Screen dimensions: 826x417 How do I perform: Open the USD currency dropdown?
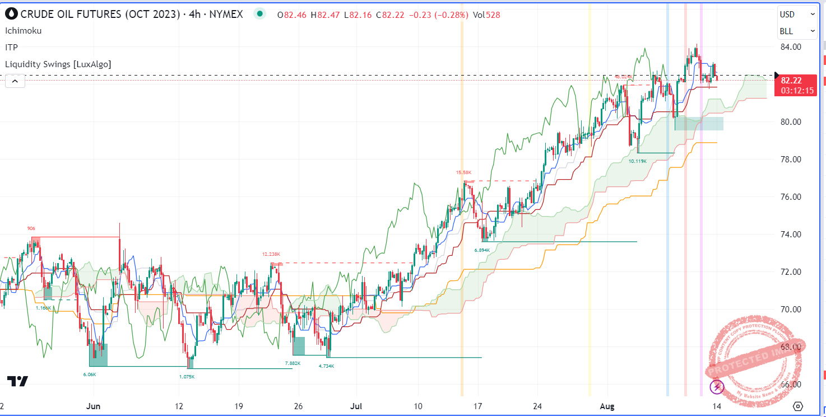click(x=797, y=15)
